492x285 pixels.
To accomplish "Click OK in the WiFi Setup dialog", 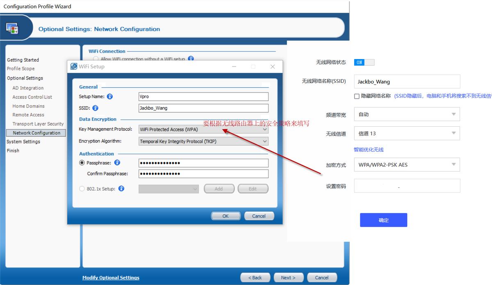I will click(225, 216).
